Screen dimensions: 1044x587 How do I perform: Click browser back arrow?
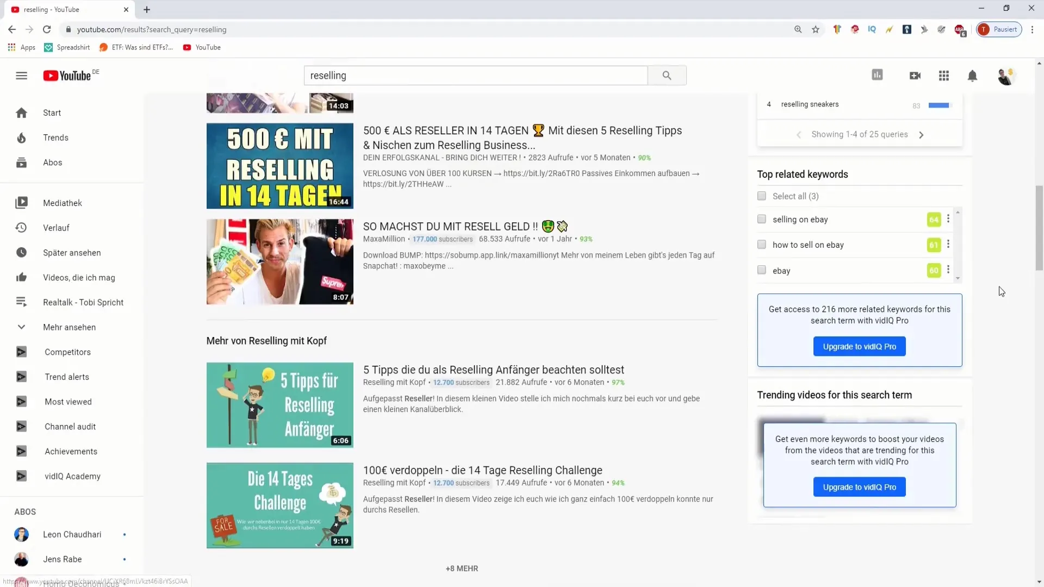[x=12, y=29]
